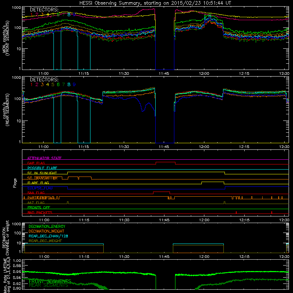Click the REAR_DEC_WEIGHT legend entry
The image size is (293, 293).
(45, 241)
